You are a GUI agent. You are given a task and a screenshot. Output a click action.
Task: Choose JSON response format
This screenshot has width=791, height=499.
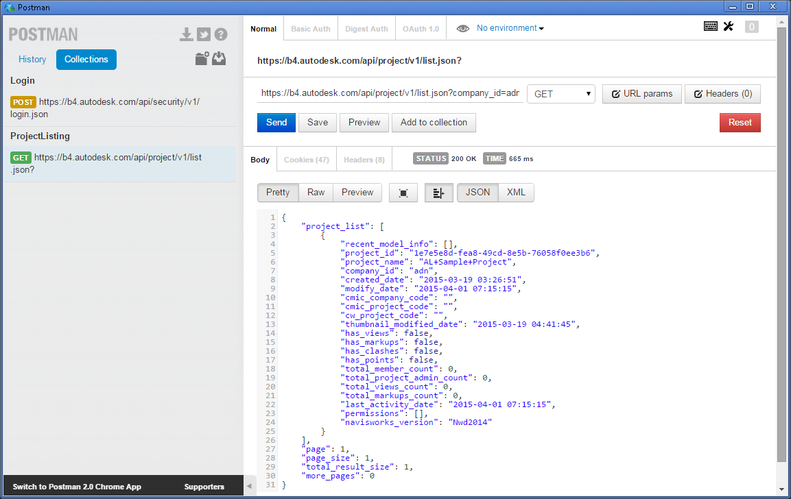(x=477, y=193)
